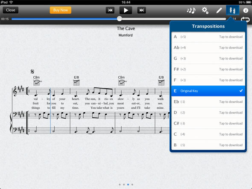The height and width of the screenshot is (189, 252).
Task: Open settings via the gears icon
Action: [205, 10]
